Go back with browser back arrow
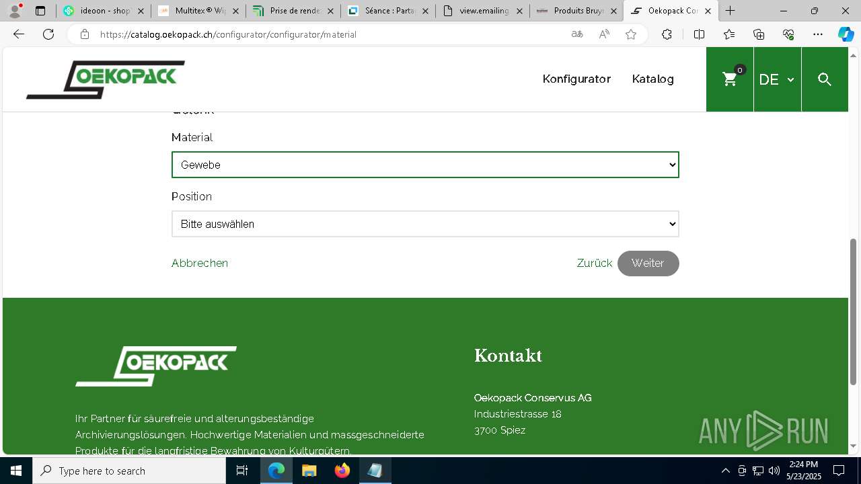The image size is (861, 484). [19, 34]
